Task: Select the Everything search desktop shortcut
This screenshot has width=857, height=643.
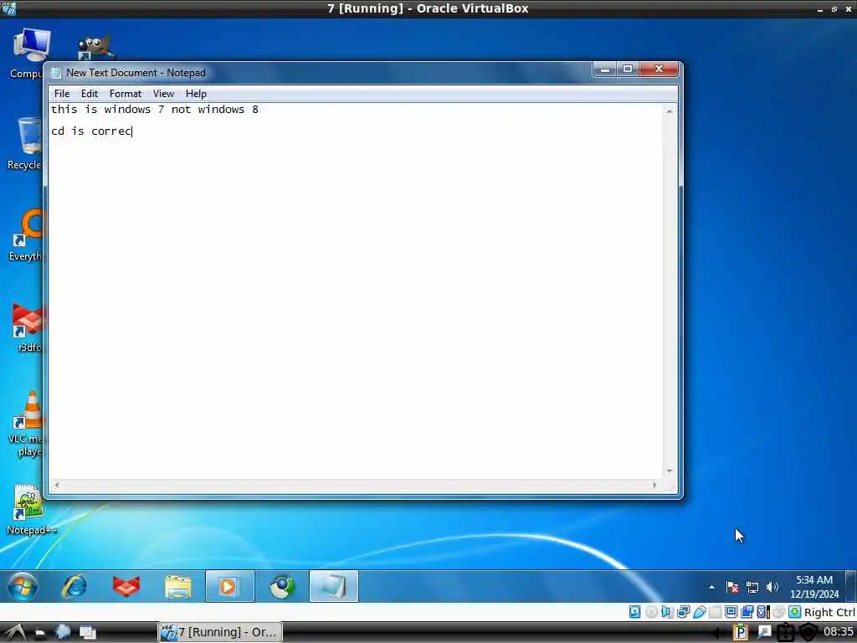Action: click(28, 235)
